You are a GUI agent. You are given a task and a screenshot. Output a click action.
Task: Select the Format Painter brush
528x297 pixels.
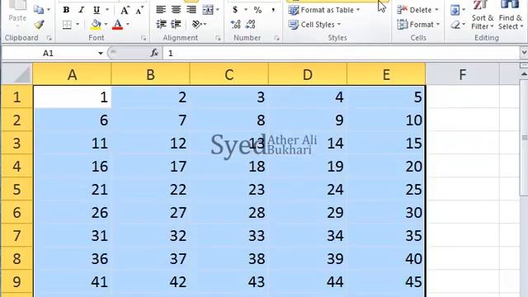tap(39, 25)
